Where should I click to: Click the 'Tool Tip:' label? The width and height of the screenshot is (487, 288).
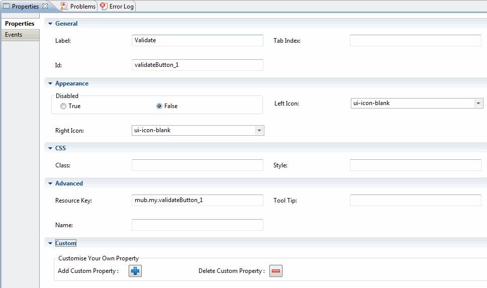click(x=285, y=201)
